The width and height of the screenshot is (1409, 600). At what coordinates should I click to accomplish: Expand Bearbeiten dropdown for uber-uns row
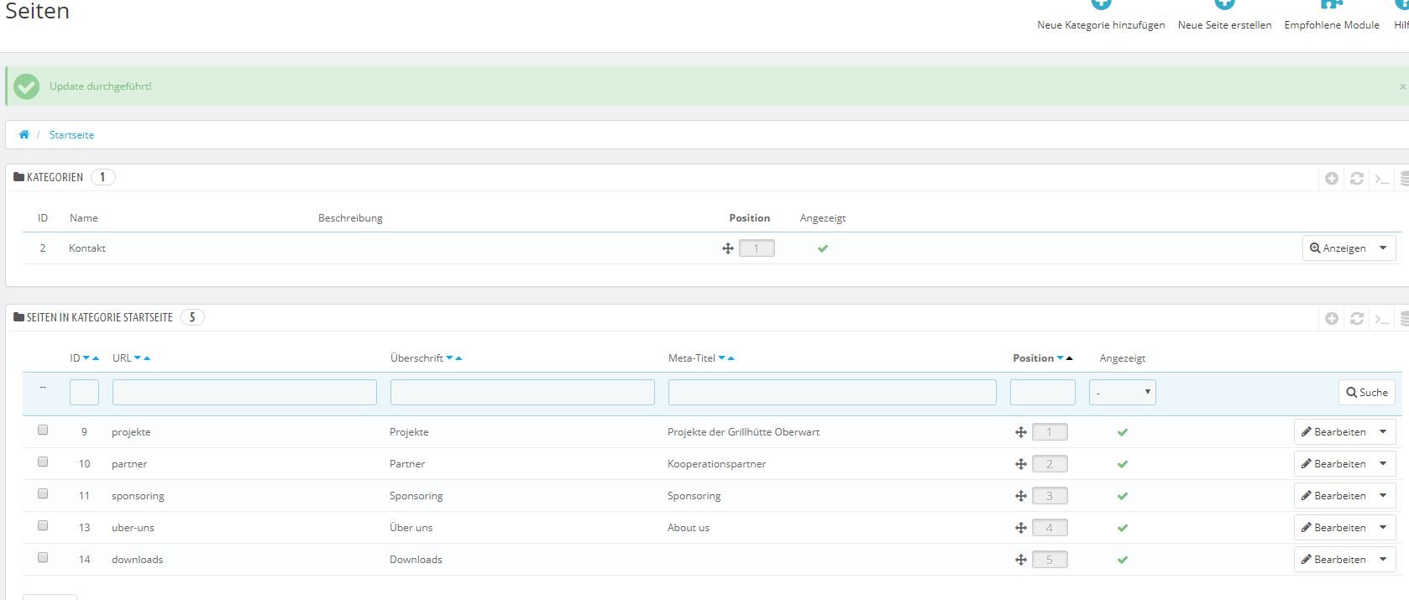[1383, 527]
